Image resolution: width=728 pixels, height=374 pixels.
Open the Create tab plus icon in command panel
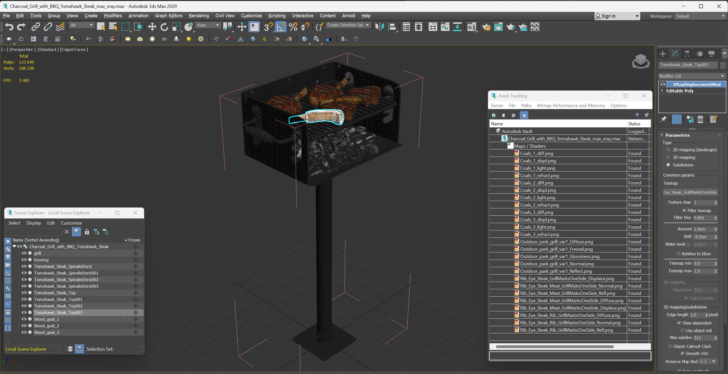[663, 54]
